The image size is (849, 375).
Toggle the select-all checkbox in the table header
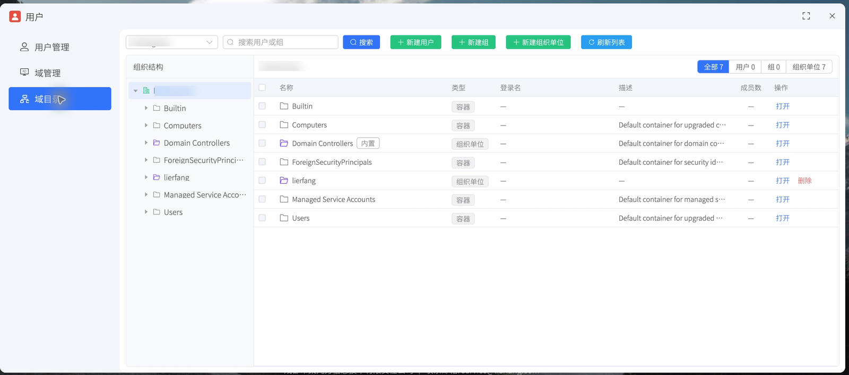coord(262,87)
